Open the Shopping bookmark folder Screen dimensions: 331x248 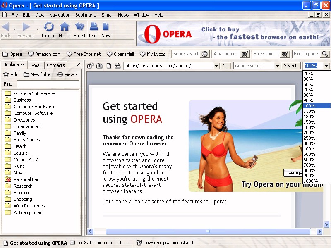click(x=19, y=199)
